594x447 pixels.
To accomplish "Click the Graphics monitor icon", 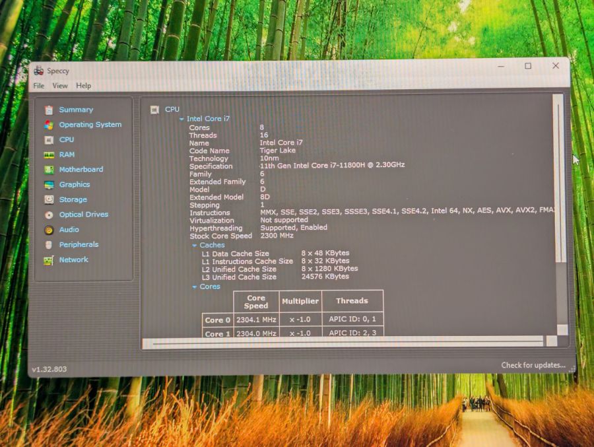I will pos(49,185).
